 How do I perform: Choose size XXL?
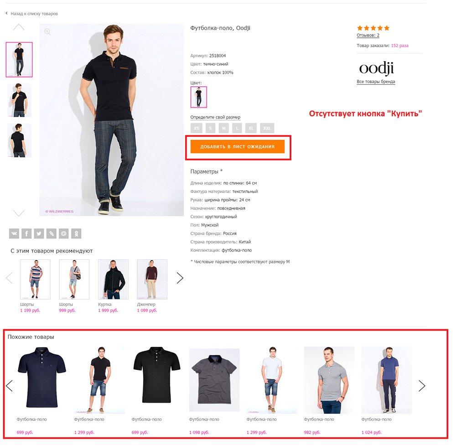[267, 128]
